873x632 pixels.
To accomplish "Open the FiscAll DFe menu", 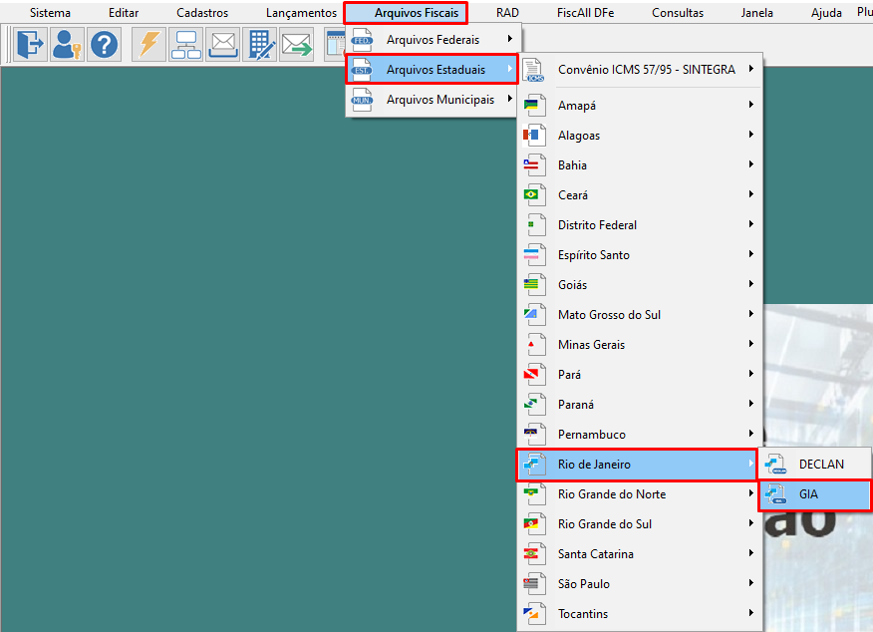I will coord(586,13).
